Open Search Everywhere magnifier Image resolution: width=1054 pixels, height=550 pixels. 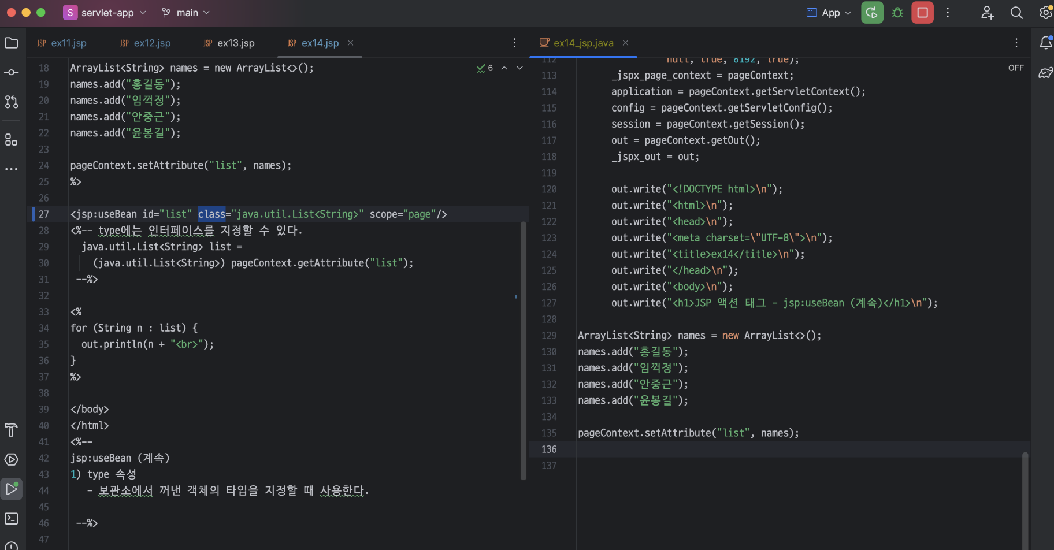pos(1016,13)
